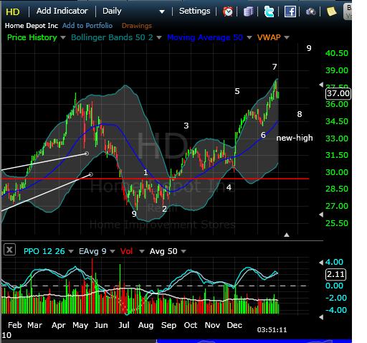Select the end circle of upper white trendline
This screenshot has width=367, height=343.
pyautogui.click(x=87, y=154)
